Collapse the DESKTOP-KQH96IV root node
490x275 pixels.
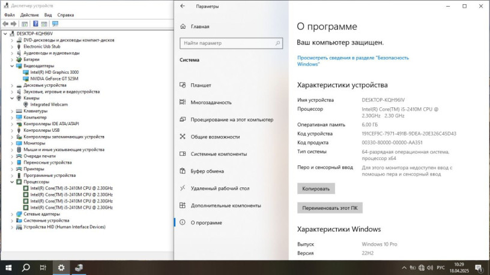(x=5, y=34)
